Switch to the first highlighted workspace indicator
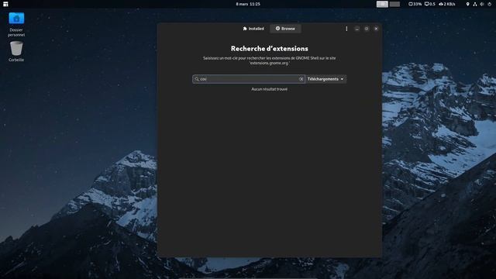Image resolution: width=496 pixels, height=279 pixels. [x=382, y=4]
